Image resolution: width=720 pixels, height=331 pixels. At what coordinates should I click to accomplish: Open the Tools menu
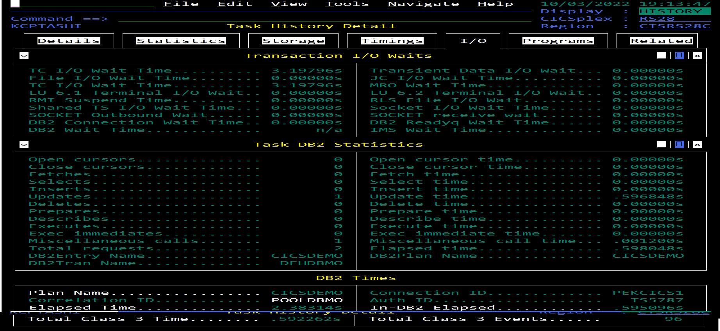[347, 4]
